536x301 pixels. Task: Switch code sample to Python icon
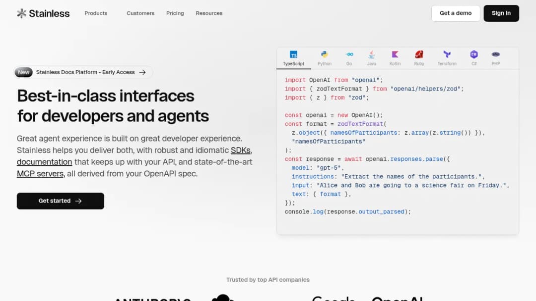point(325,54)
